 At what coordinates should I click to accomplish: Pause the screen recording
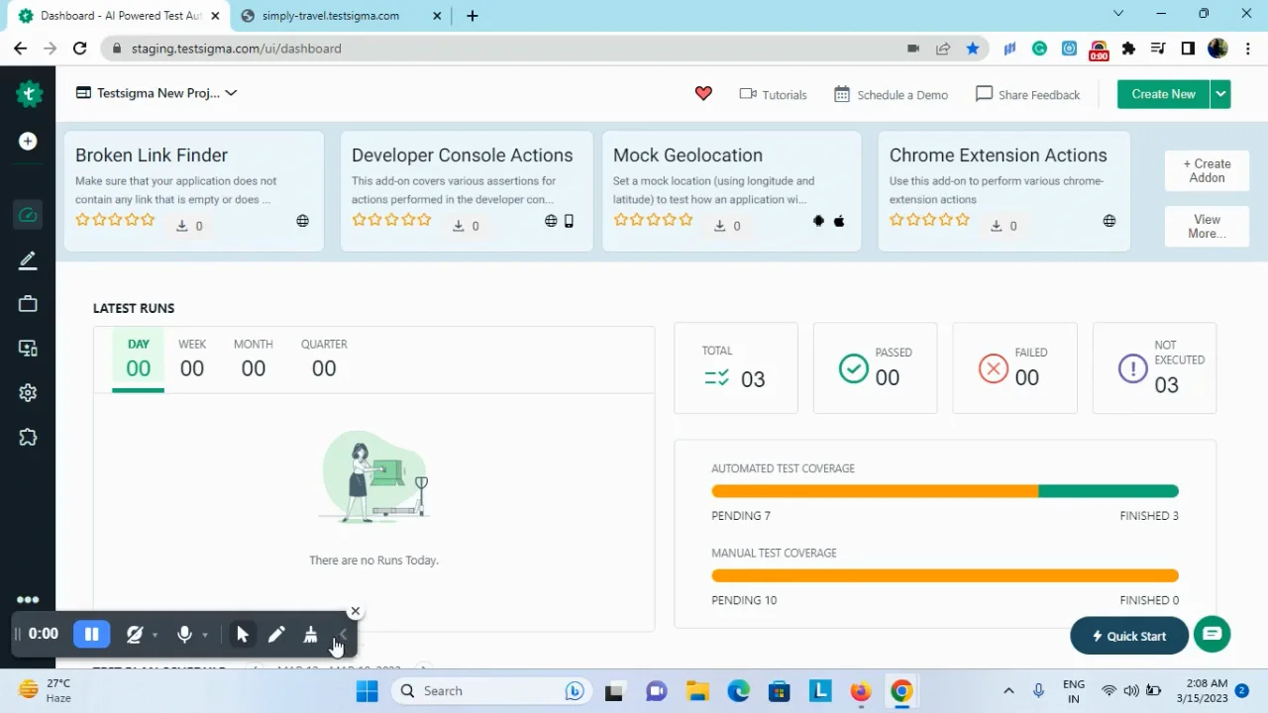(x=91, y=635)
